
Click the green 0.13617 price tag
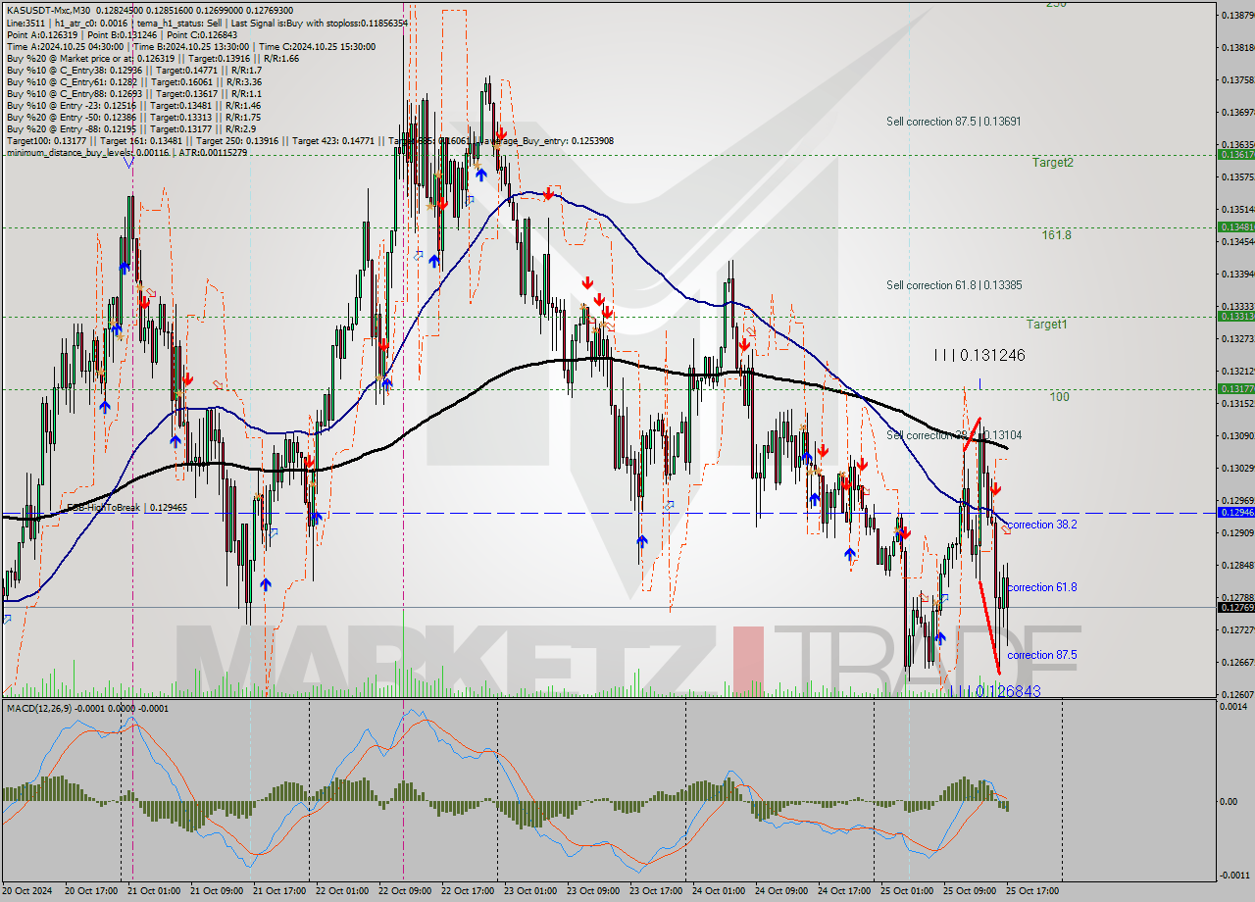click(1235, 154)
